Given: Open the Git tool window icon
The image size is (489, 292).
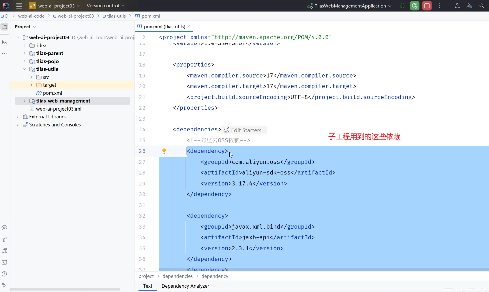Looking at the screenshot, I should 4,285.
